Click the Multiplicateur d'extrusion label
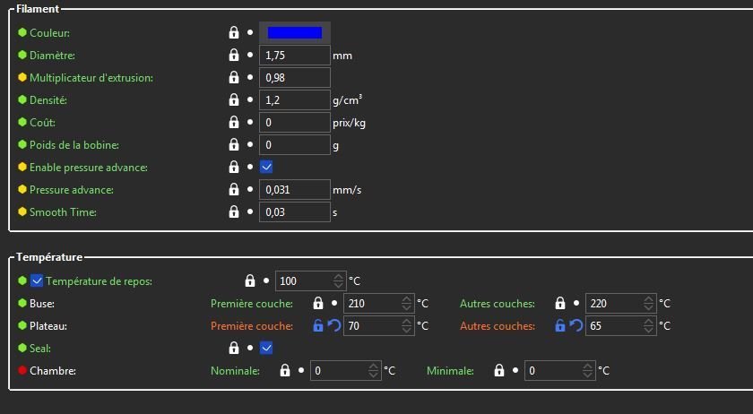The image size is (753, 414). coord(91,78)
